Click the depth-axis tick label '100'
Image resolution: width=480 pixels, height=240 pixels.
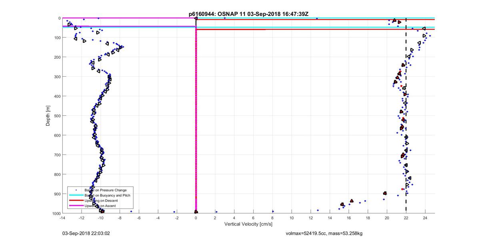(57, 38)
